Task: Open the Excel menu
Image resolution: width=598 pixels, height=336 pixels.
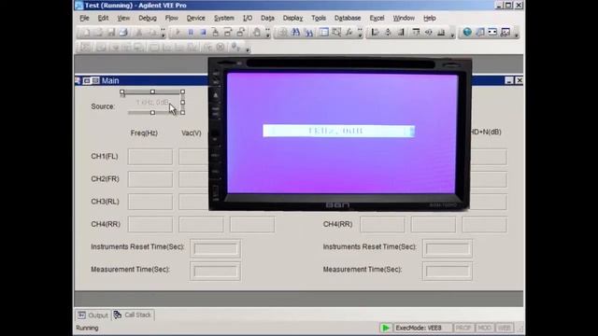Action: pos(377,18)
